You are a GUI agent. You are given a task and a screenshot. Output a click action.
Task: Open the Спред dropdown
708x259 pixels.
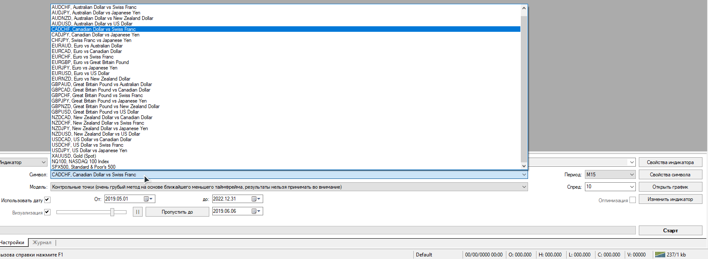[632, 187]
